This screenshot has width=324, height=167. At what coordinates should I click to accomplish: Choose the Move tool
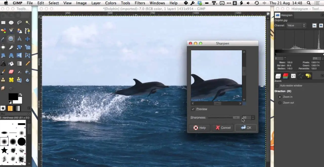(x=28, y=39)
